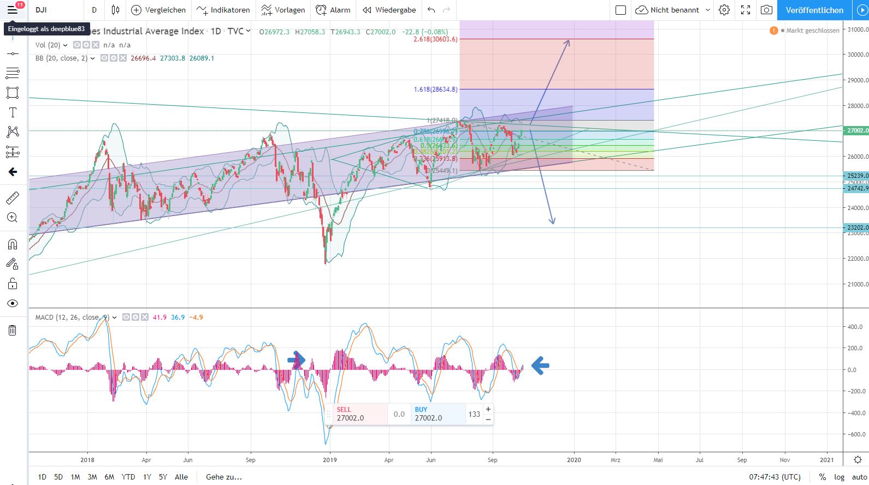
Task: Select the trend line drawing tool
Action: pyautogui.click(x=12, y=53)
